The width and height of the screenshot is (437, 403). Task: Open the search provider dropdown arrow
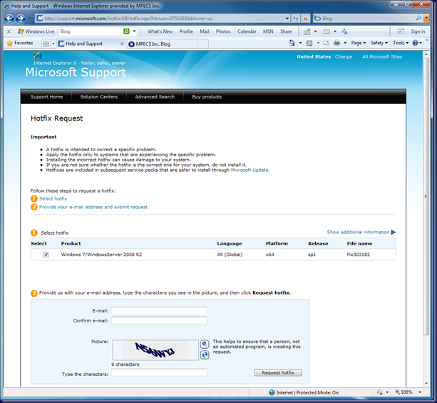tap(426, 19)
